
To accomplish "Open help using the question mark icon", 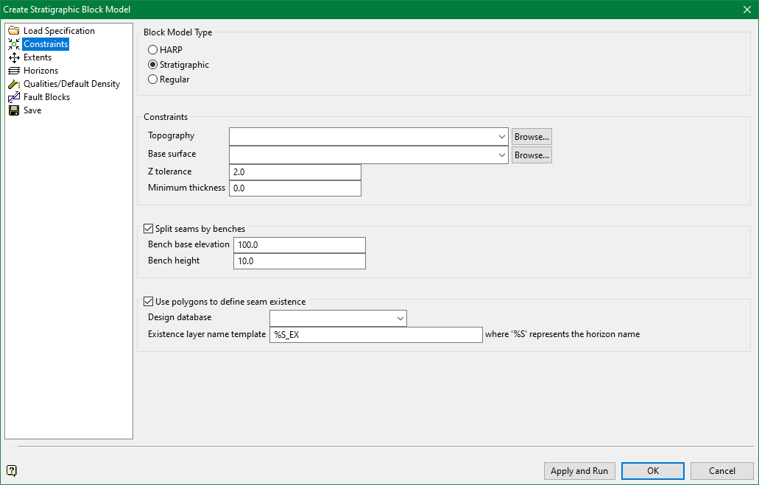I will [x=12, y=471].
